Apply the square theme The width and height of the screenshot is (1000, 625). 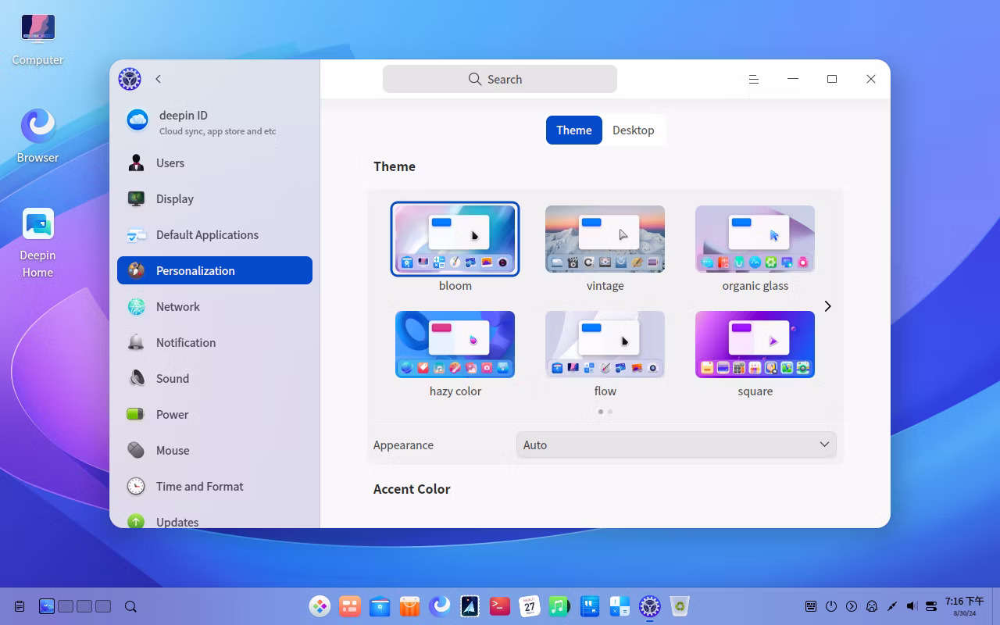click(x=755, y=345)
